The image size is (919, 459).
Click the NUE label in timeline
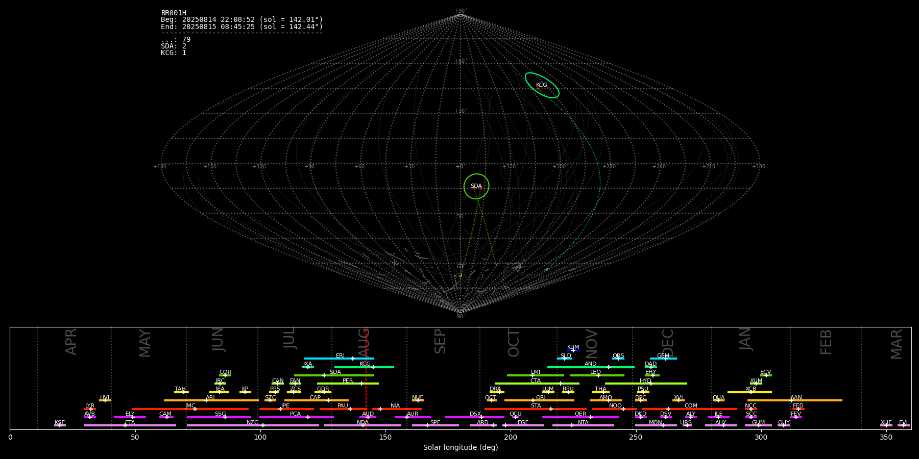[x=418, y=398]
